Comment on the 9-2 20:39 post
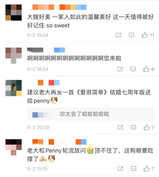 click(134, 127)
